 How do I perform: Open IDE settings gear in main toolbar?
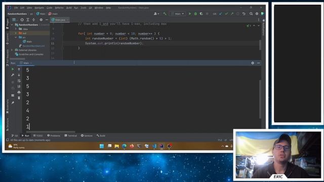pyautogui.click(x=257, y=14)
